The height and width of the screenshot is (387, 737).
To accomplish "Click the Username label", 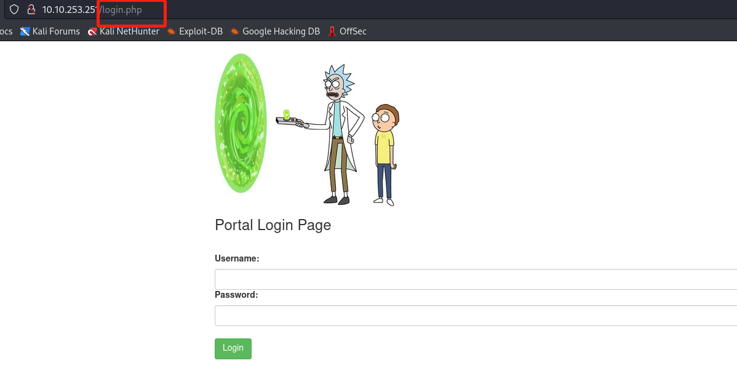I will click(x=237, y=259).
